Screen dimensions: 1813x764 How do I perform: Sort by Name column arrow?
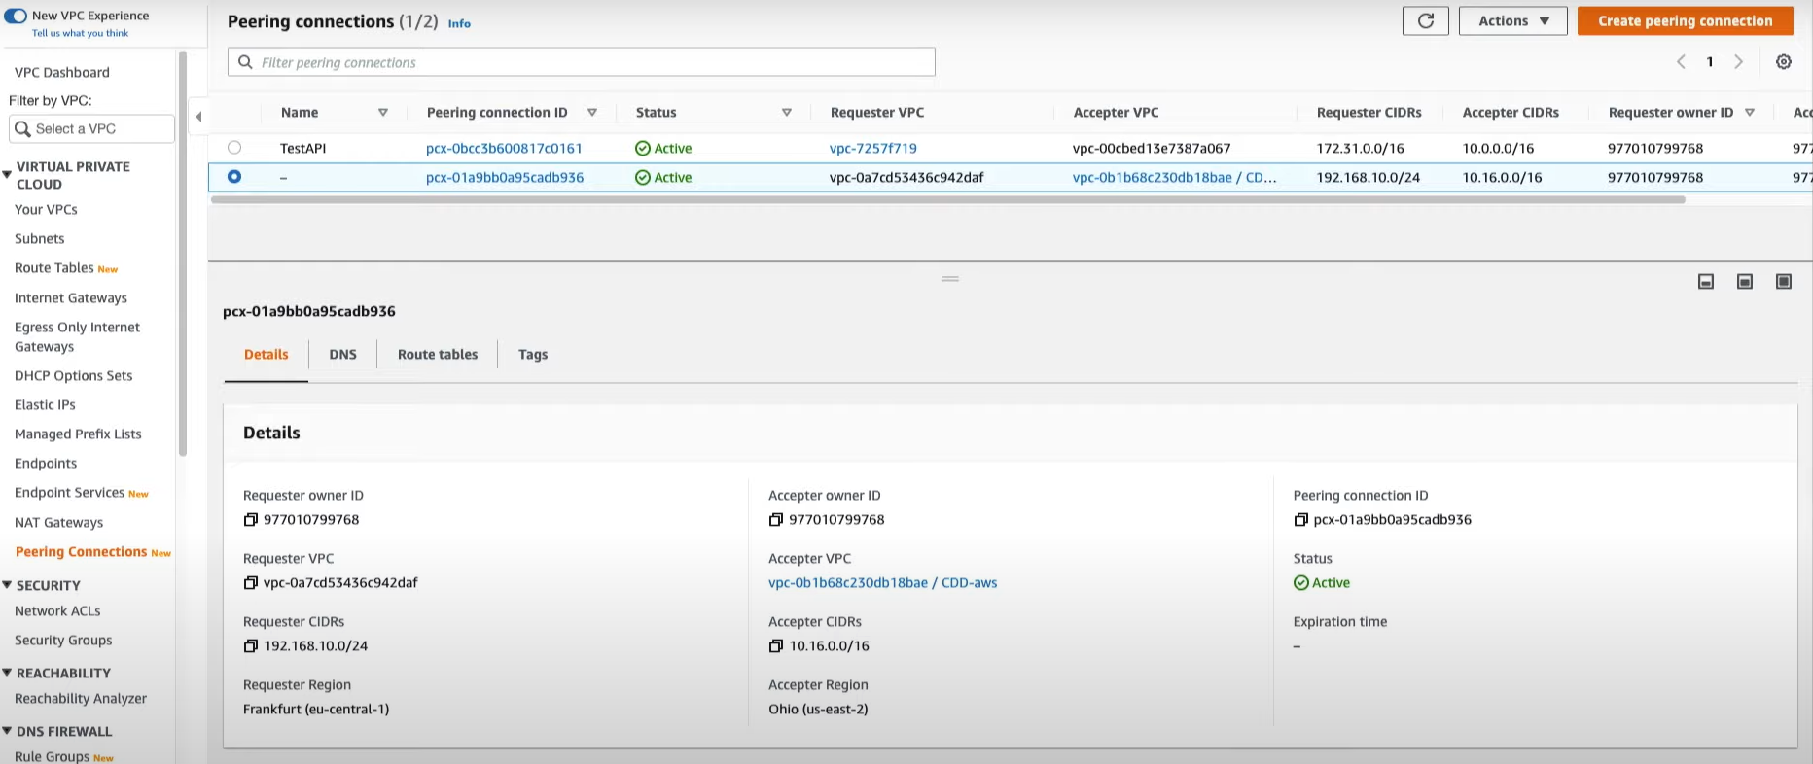[x=383, y=113]
